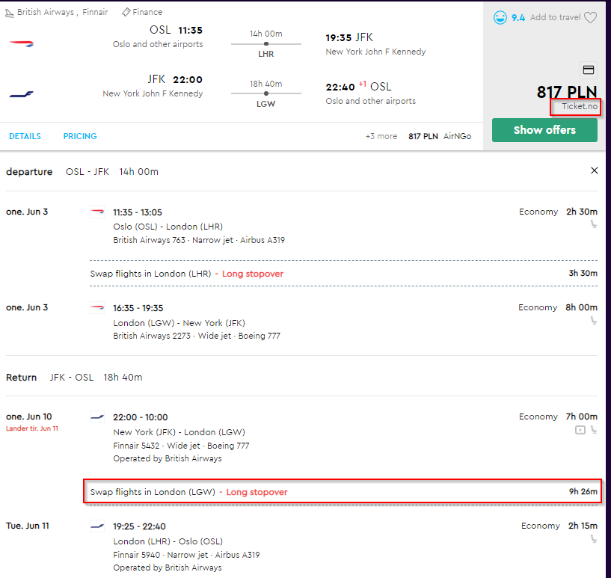This screenshot has width=611, height=578.
Task: Click the 'New York (JFK) - London (LGW)' route text
Action: pyautogui.click(x=179, y=432)
